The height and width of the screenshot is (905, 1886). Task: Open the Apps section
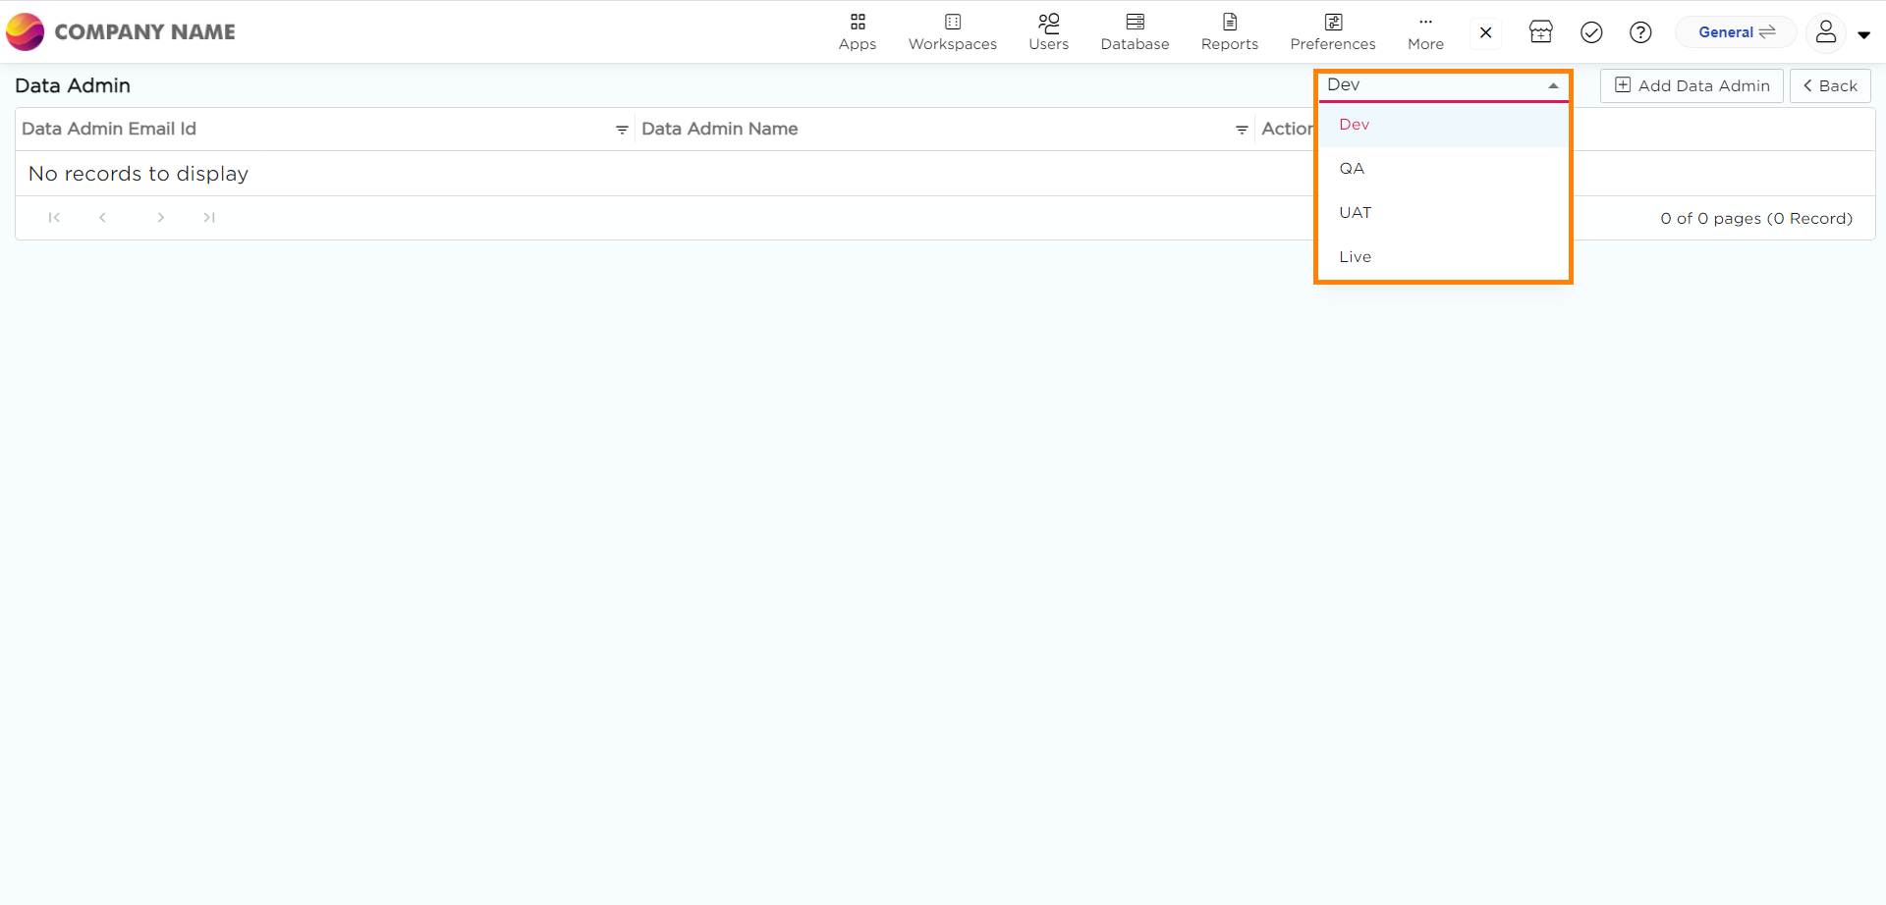[x=857, y=32]
